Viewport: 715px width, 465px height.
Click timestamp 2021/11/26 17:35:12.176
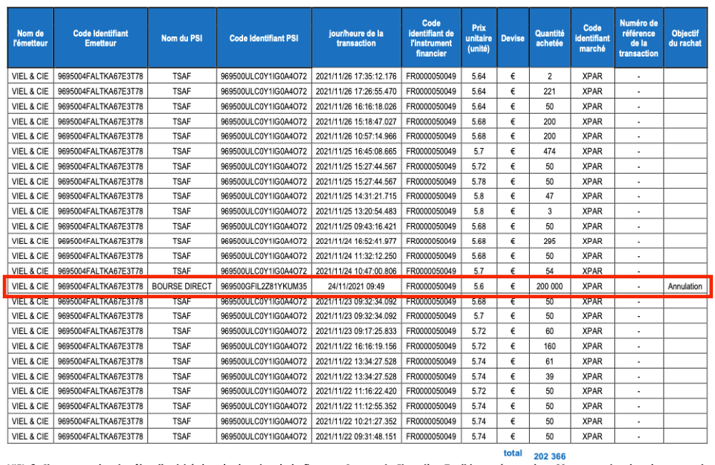click(356, 77)
